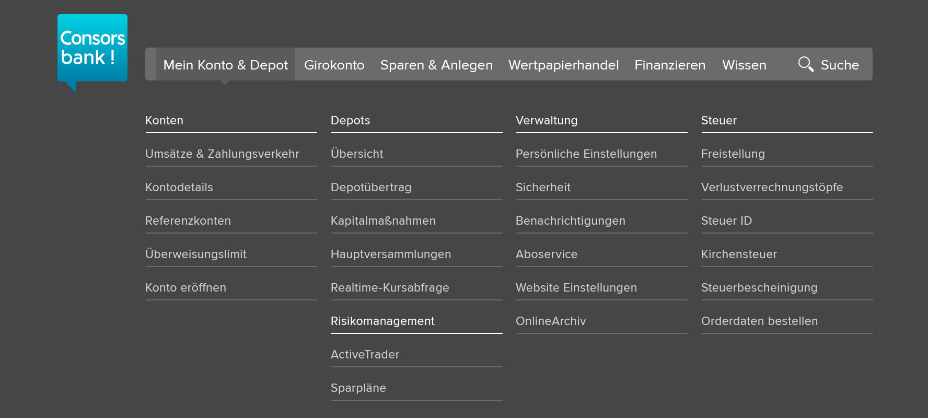Screen dimensions: 928x418
Task: Open Persönliche Einstellungen
Action: pos(586,154)
